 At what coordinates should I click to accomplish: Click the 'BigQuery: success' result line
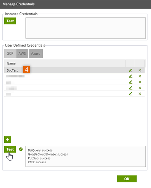(x=40, y=150)
